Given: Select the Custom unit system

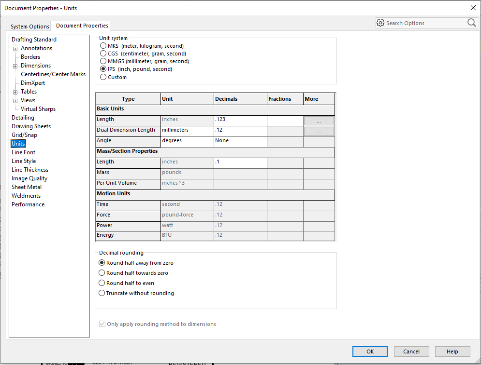Looking at the screenshot, I should pyautogui.click(x=103, y=77).
